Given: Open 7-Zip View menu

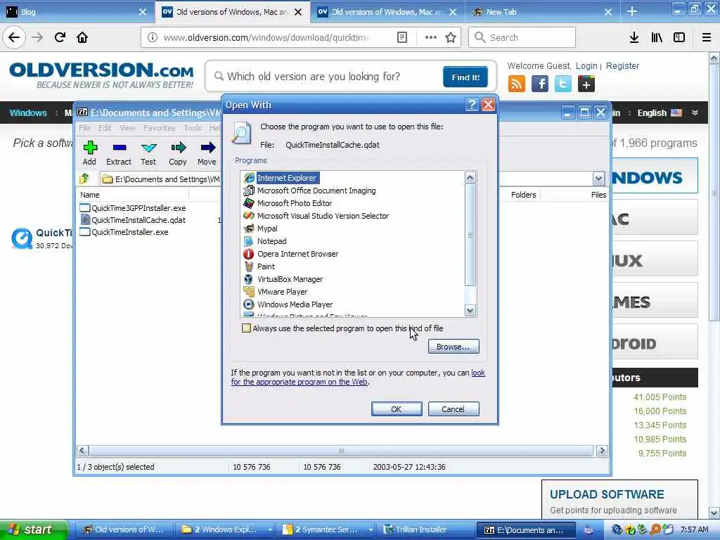Looking at the screenshot, I should 127,128.
